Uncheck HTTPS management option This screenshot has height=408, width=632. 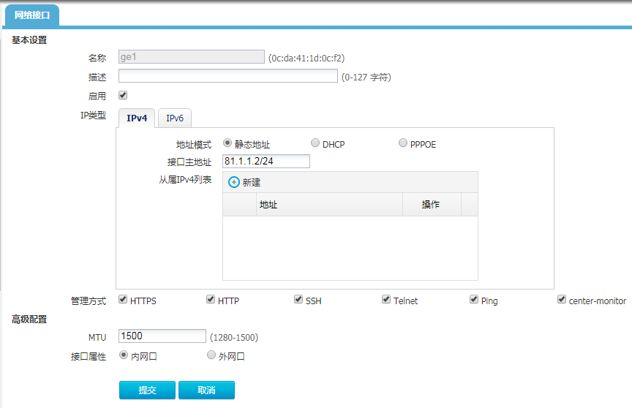[123, 300]
